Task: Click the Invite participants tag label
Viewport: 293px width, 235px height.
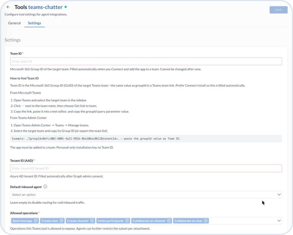Action: click(x=110, y=221)
